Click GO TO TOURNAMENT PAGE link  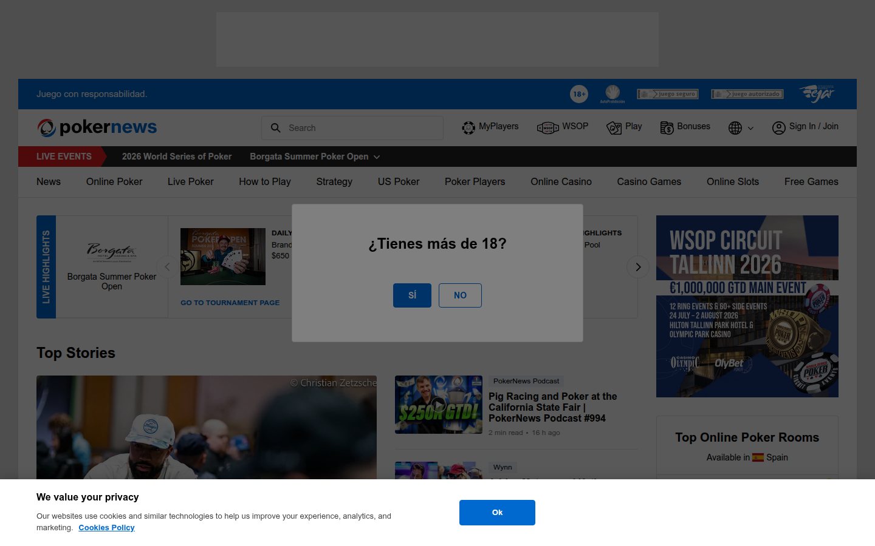point(230,303)
